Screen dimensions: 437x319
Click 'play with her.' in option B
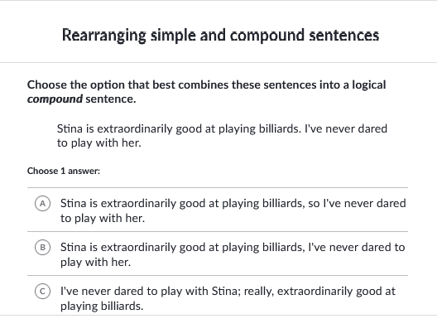96,262
